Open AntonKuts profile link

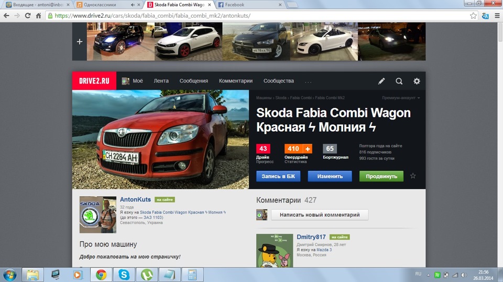(x=135, y=199)
